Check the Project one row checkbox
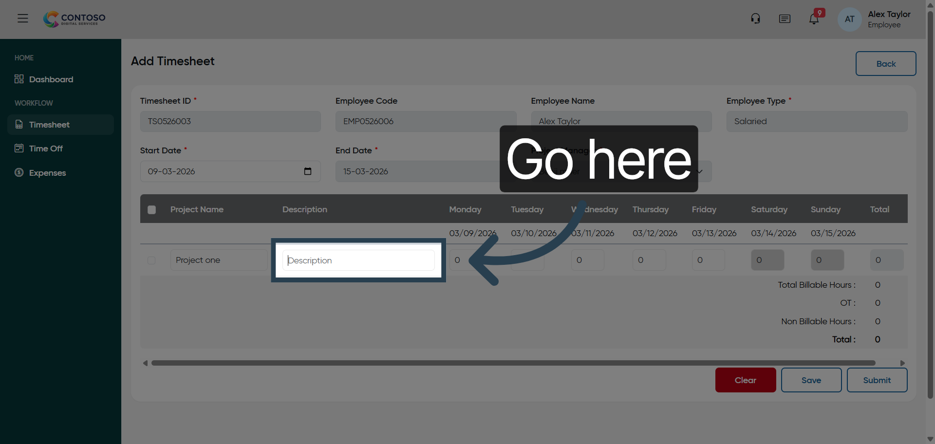The width and height of the screenshot is (935, 444). pyautogui.click(x=151, y=260)
